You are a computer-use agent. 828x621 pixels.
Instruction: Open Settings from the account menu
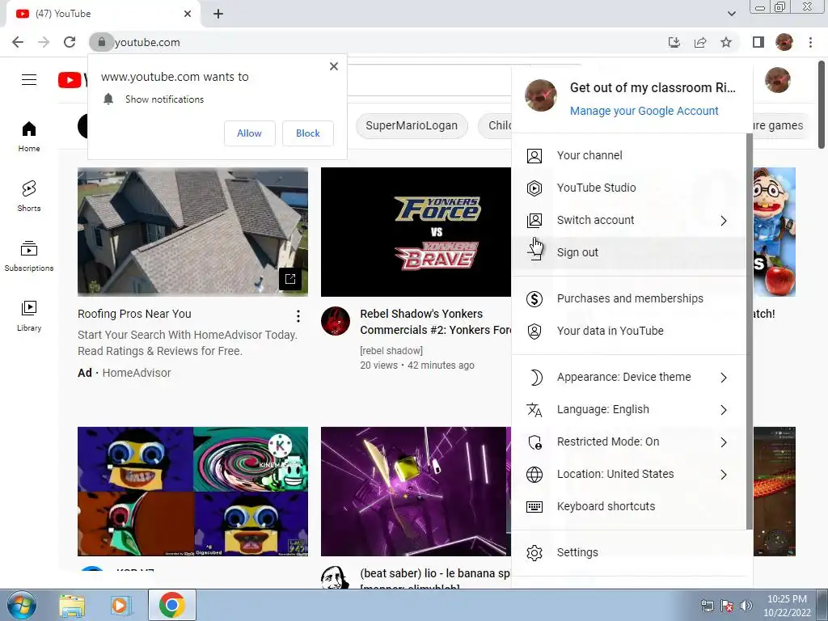pos(628,552)
